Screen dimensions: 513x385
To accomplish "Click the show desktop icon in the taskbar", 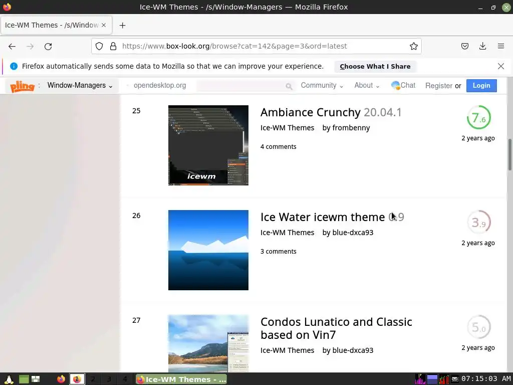I will tap(24, 379).
